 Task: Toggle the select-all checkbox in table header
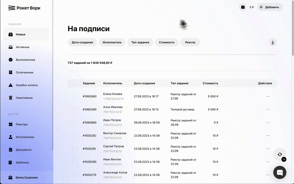tap(75, 83)
